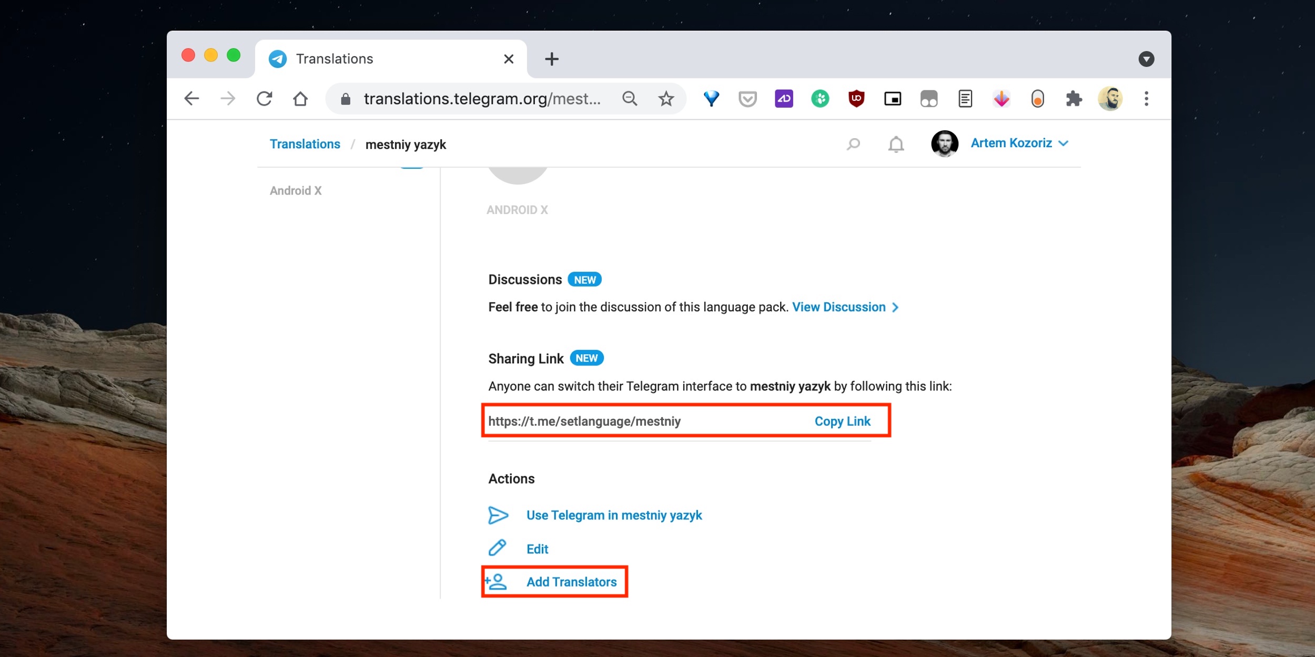Select Android X in the sidebar

click(x=296, y=191)
